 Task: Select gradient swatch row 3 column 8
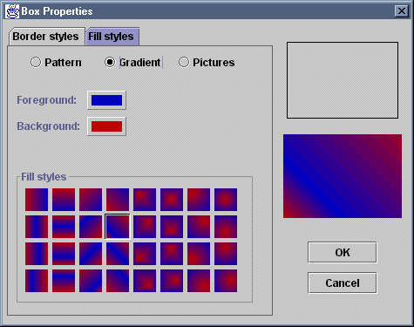(226, 254)
